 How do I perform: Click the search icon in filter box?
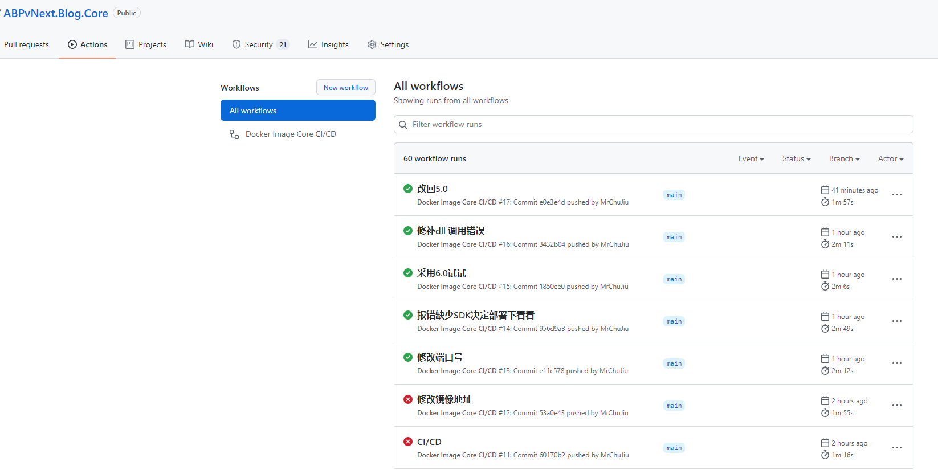point(403,125)
